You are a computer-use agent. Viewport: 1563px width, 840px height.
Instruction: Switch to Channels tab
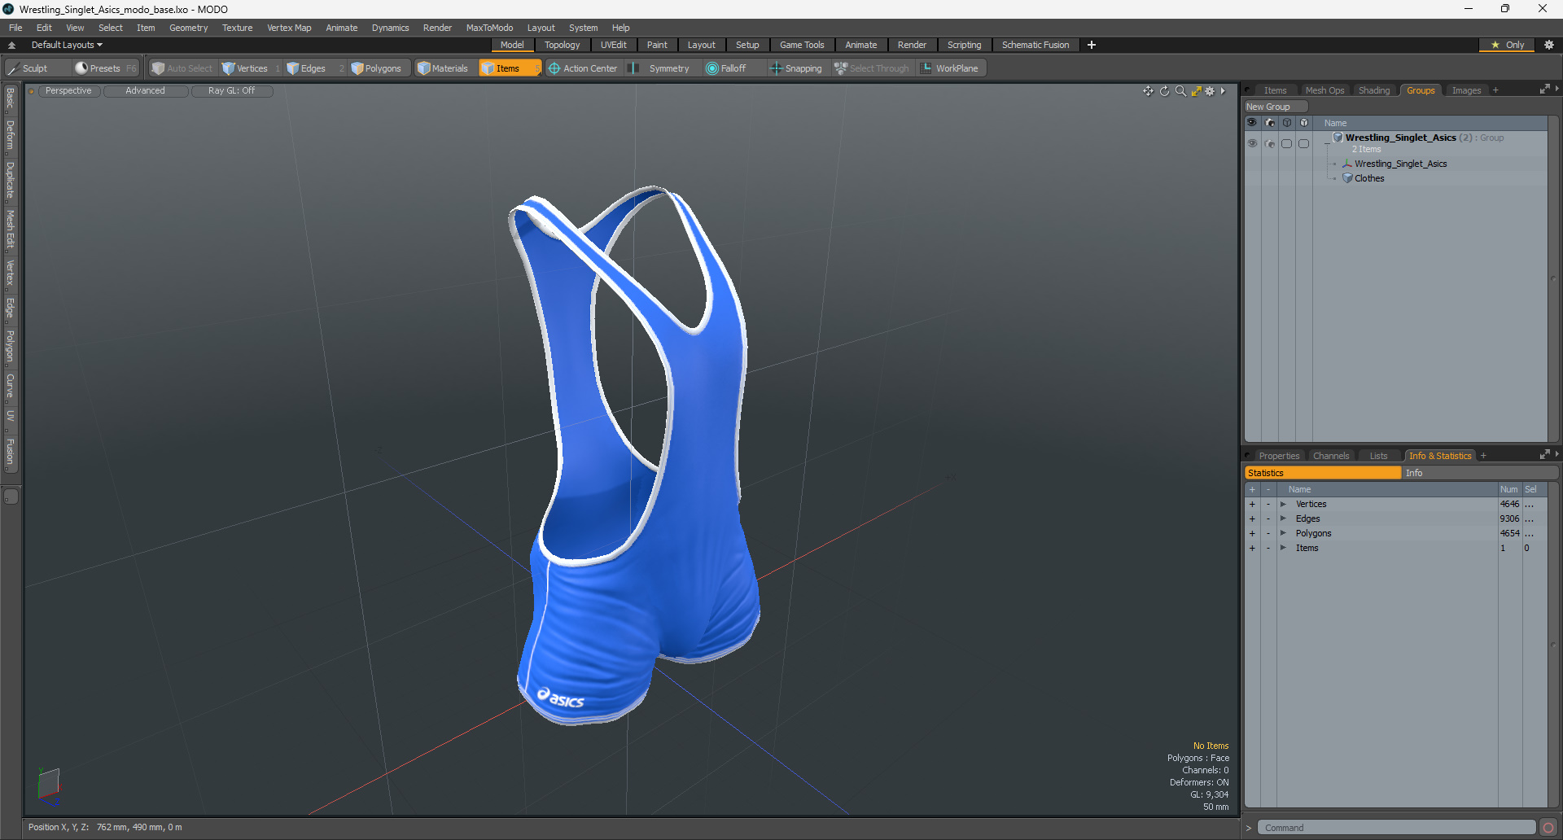1331,456
